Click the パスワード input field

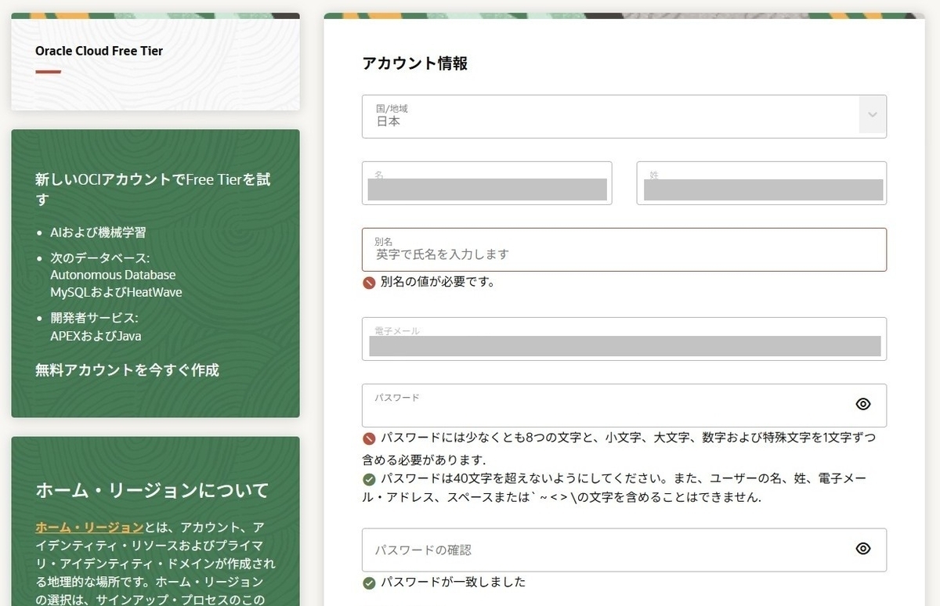624,406
